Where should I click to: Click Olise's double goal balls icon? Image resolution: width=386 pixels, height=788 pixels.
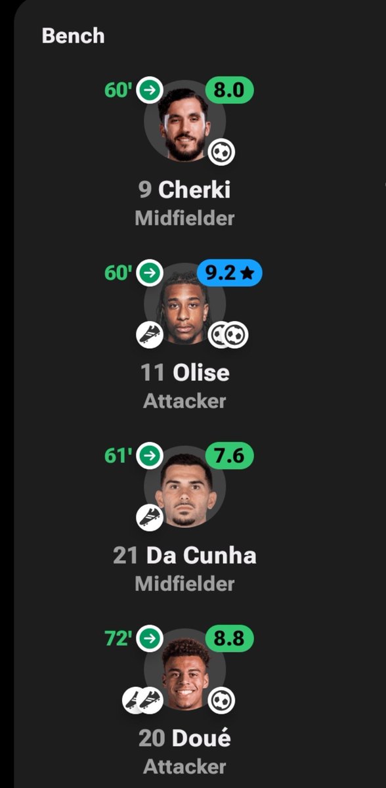coord(228,335)
